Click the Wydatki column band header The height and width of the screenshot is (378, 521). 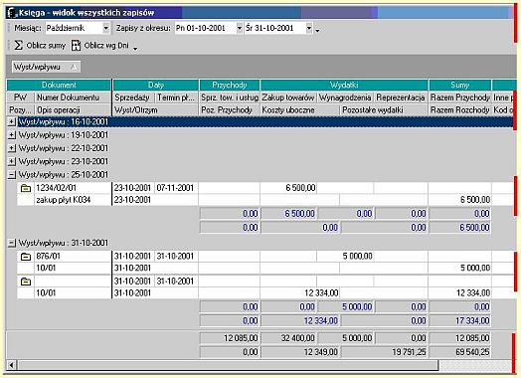coord(344,86)
